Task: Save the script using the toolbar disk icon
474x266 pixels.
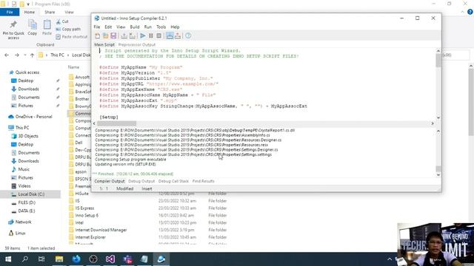Action: click(113, 36)
